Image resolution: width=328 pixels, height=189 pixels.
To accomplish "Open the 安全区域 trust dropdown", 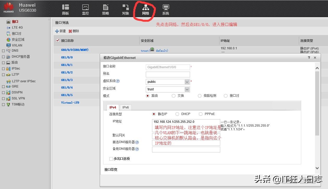I will tap(187, 89).
